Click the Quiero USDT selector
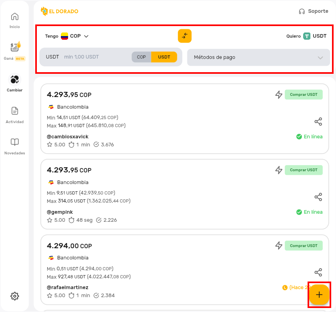 pyautogui.click(x=306, y=36)
